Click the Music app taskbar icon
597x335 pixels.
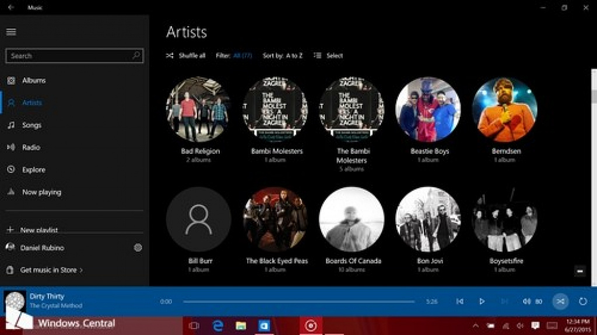311,326
